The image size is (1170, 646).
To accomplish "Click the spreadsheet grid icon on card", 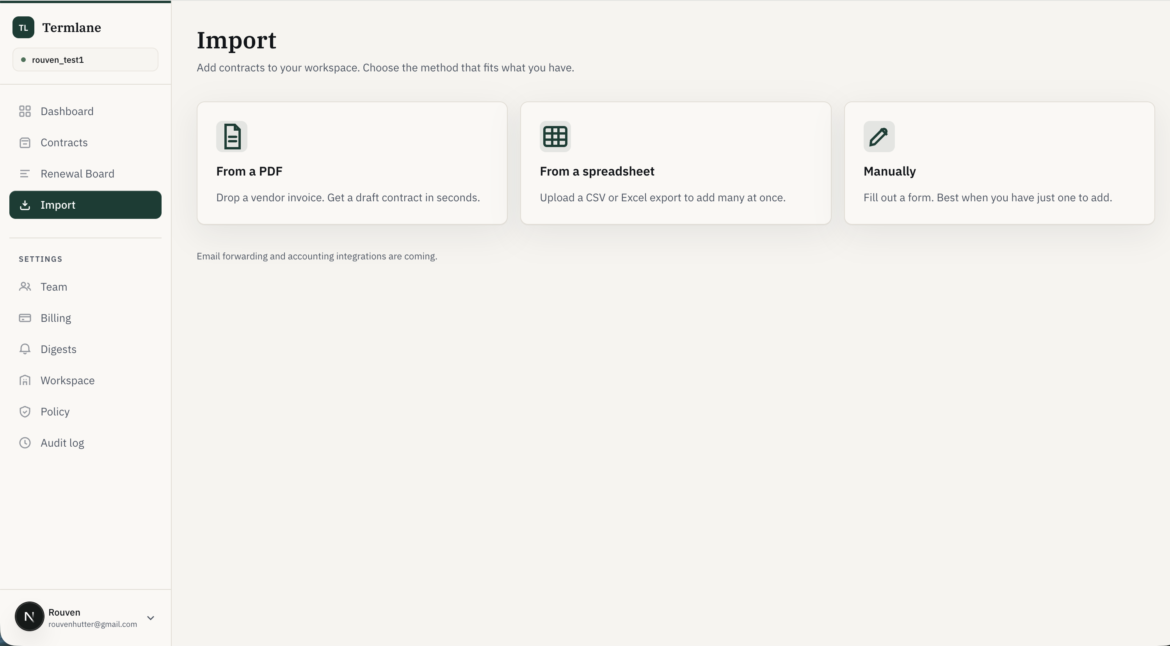I will point(555,136).
